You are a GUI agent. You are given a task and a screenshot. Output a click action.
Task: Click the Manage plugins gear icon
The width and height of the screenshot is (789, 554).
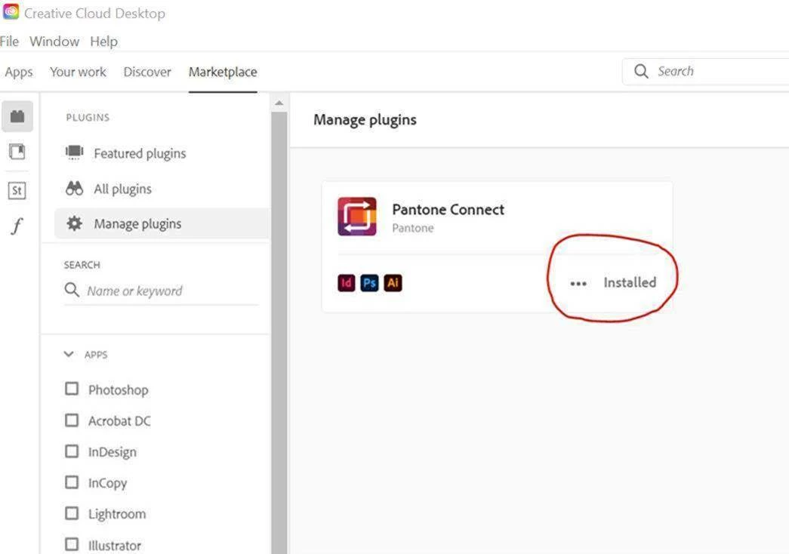pyautogui.click(x=75, y=223)
